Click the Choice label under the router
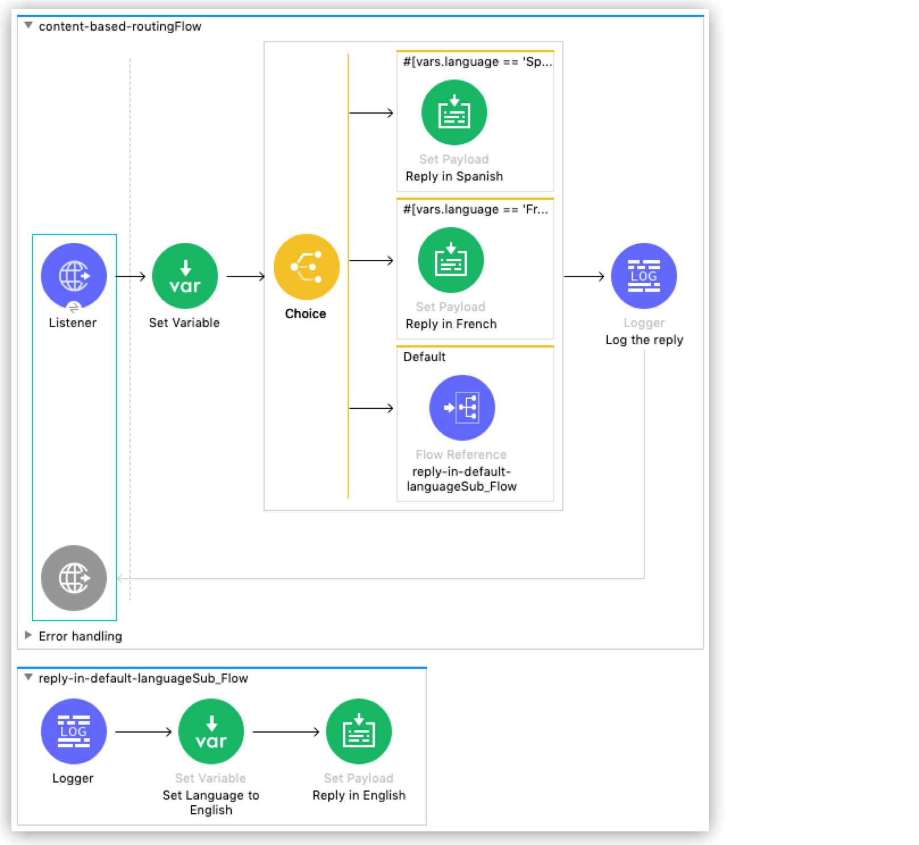Viewport: 919px width, 845px height. pos(306,313)
